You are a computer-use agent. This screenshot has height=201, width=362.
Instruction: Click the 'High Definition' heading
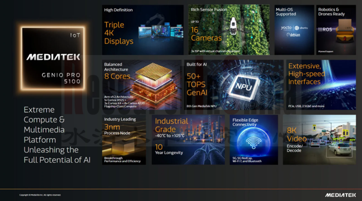click(x=118, y=10)
